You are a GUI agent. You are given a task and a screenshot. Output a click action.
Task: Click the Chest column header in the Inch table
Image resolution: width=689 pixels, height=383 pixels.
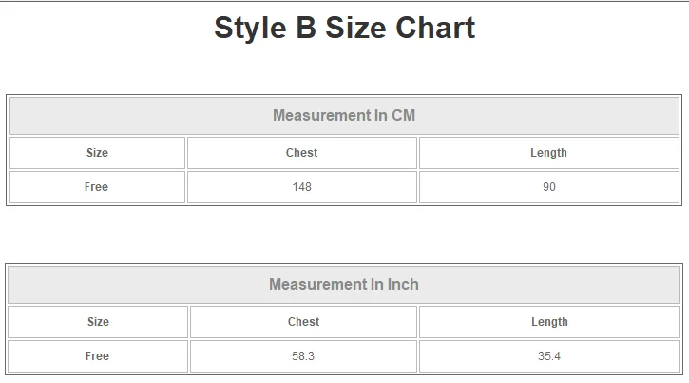303,322
